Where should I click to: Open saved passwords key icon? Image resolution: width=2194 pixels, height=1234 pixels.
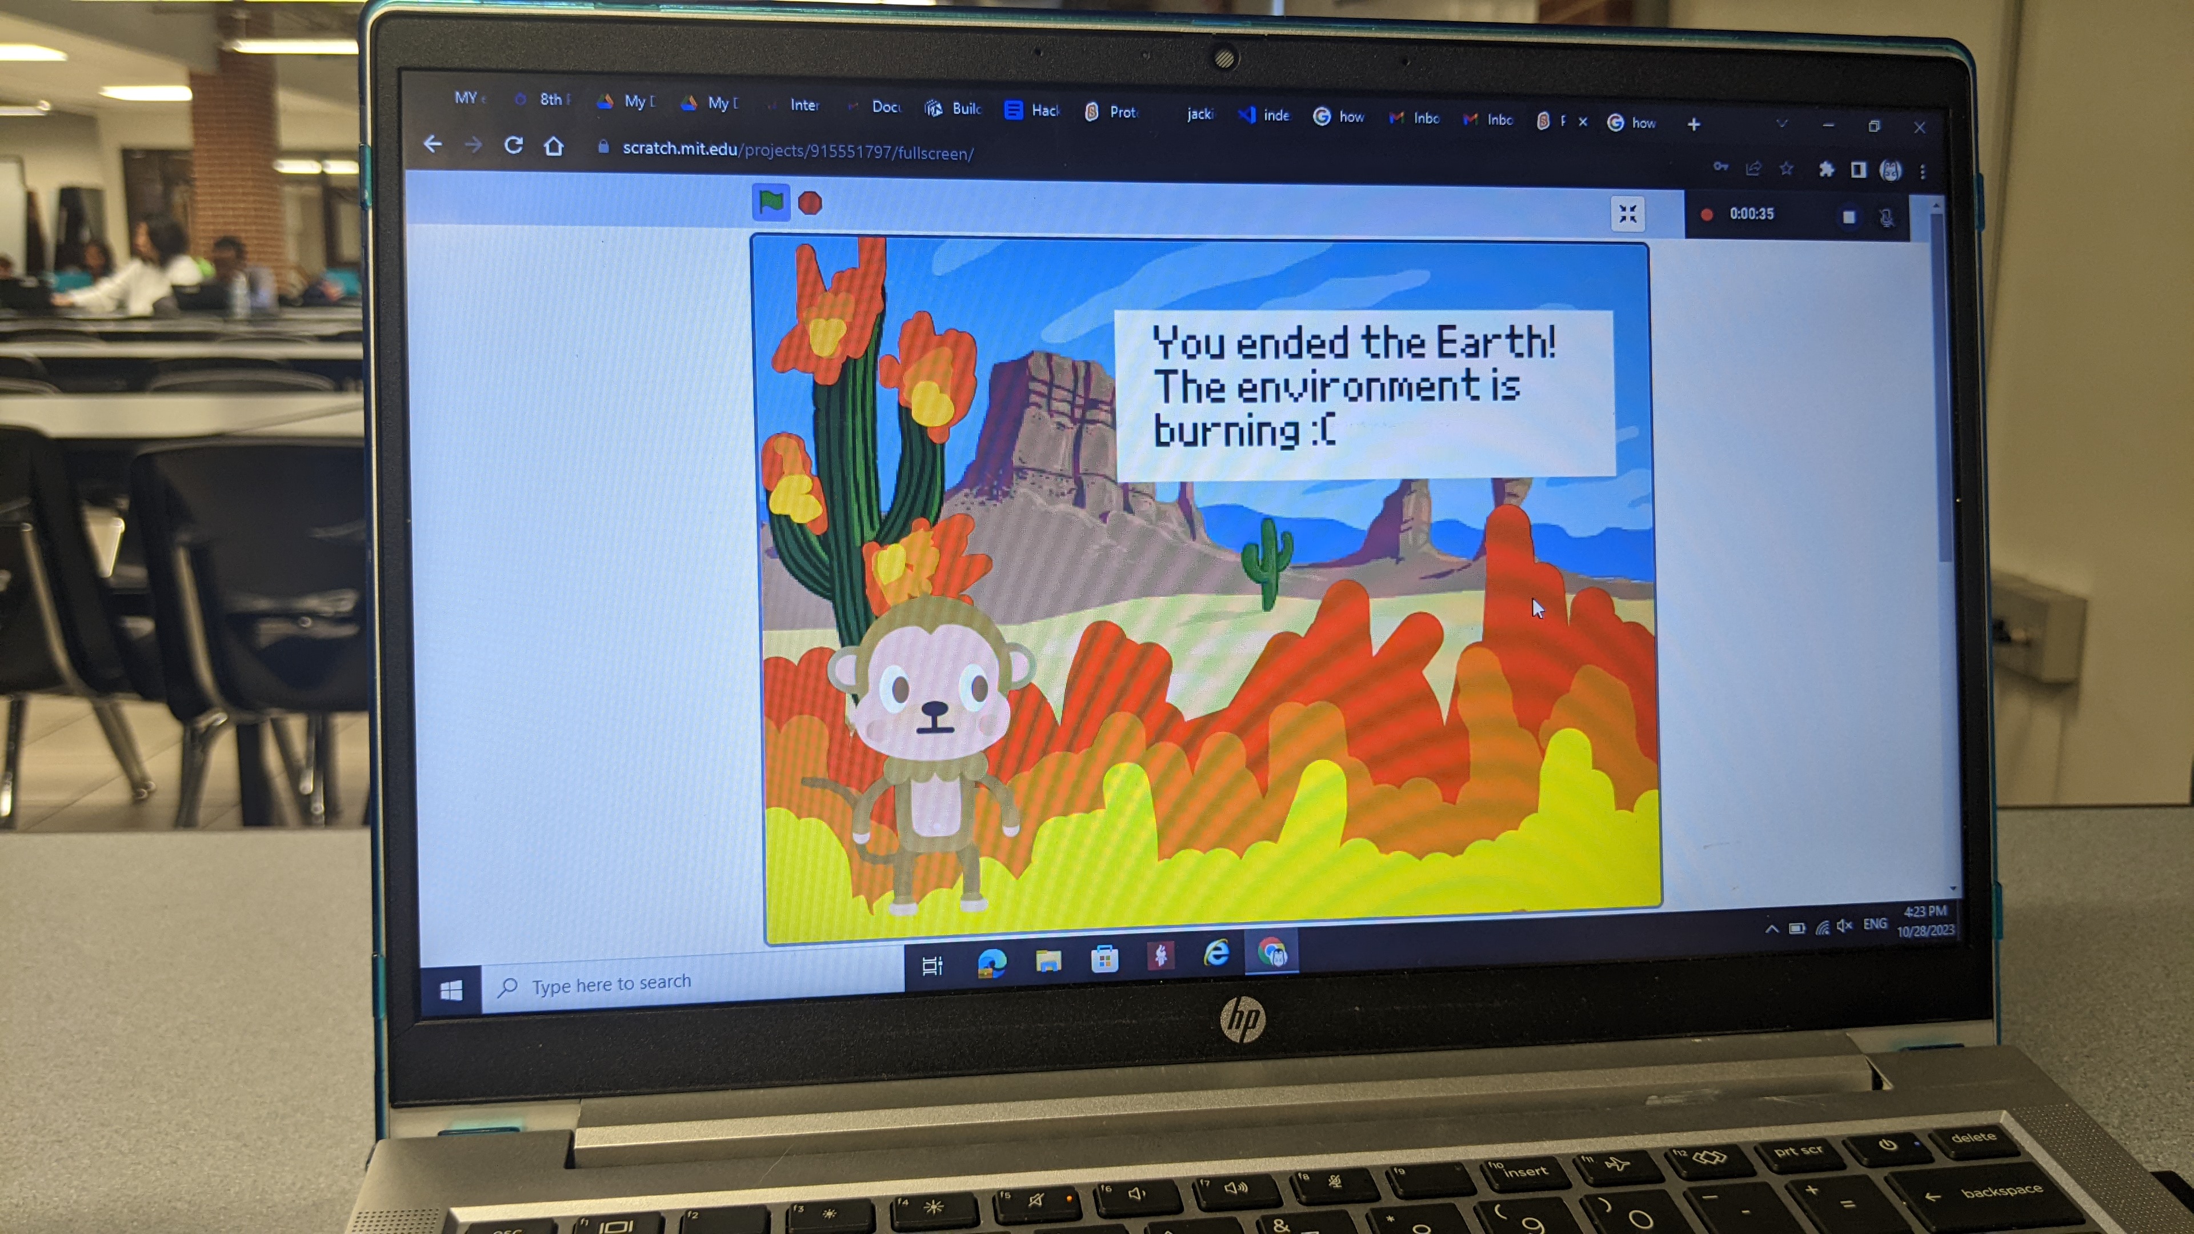pos(1720,167)
